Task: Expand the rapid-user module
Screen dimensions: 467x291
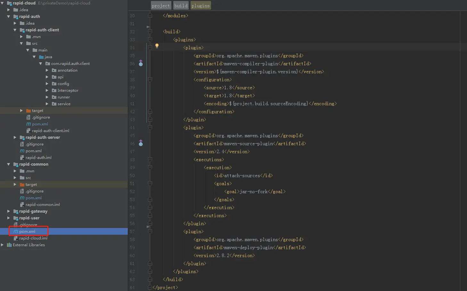Action: tap(9, 218)
